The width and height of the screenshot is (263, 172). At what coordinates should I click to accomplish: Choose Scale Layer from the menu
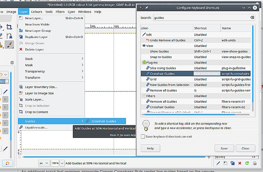(x=51, y=100)
